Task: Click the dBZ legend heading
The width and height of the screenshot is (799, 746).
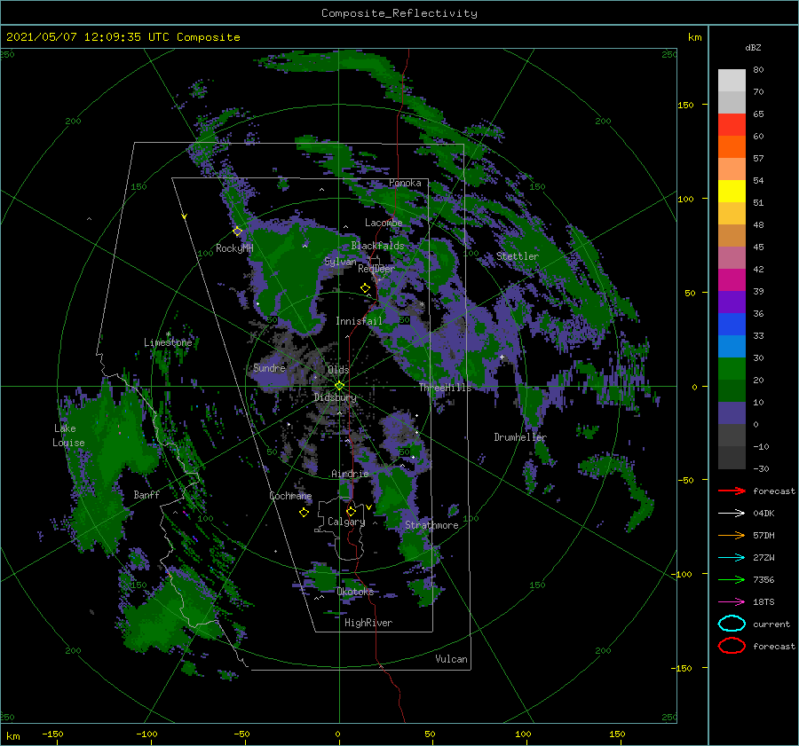Action: coord(753,47)
